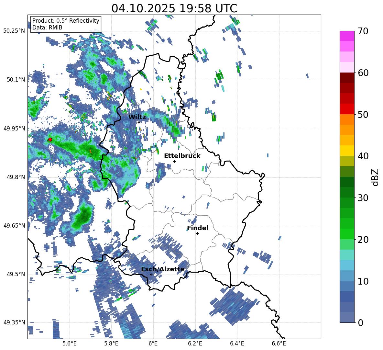Viewport: 383px width, 350px height.
Task: Click the colorbar tick label 20
Action: pyautogui.click(x=363, y=240)
